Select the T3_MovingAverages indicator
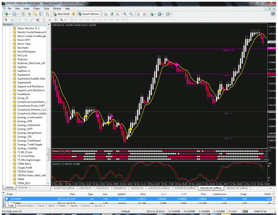278x215 pixels. (29, 160)
